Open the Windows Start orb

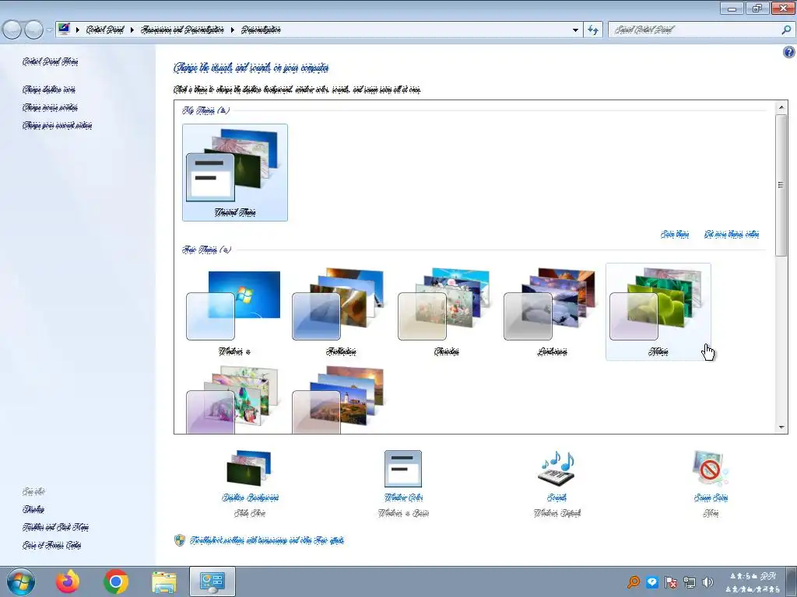coord(21,581)
